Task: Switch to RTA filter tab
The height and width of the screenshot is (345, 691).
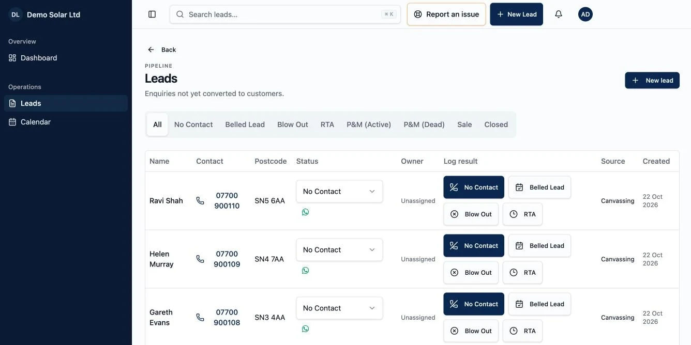Action: 327,124
